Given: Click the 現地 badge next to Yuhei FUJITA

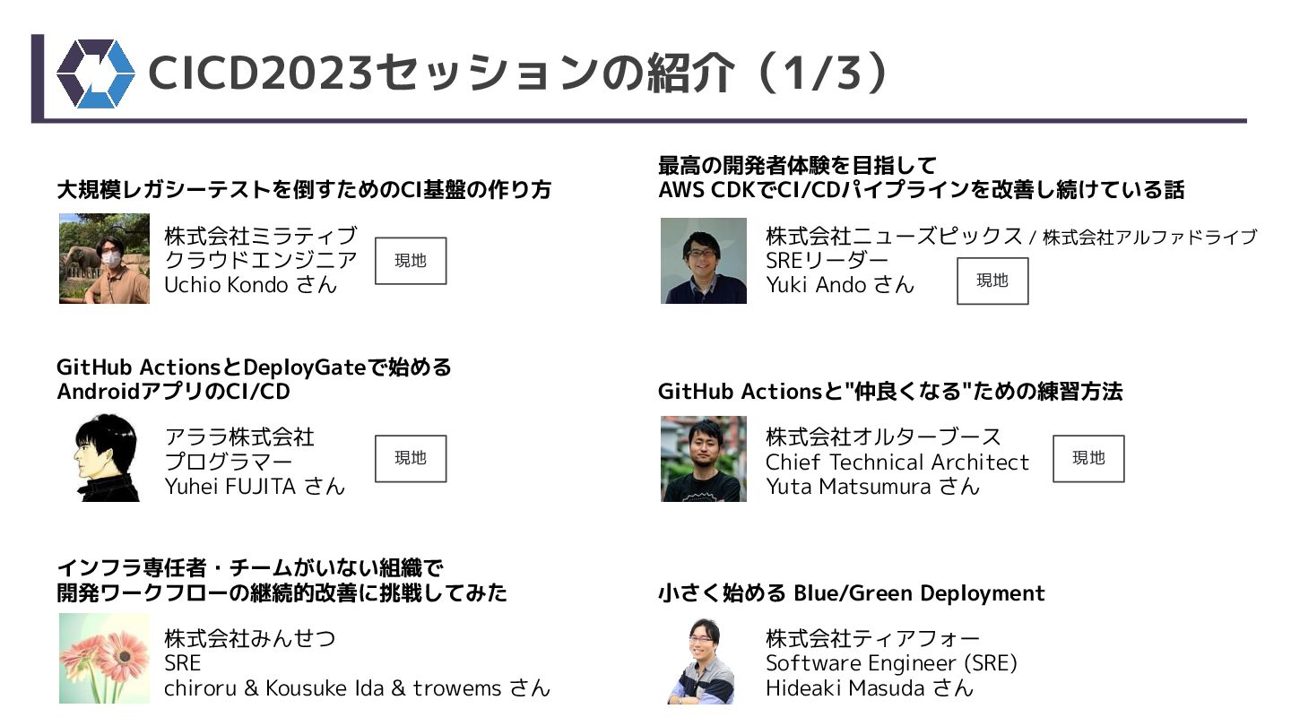Looking at the screenshot, I should point(411,458).
